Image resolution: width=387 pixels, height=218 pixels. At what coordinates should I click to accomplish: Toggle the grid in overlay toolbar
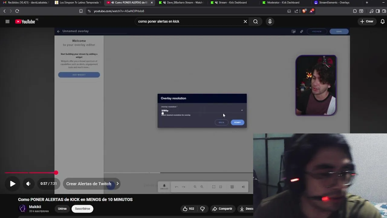point(232,187)
